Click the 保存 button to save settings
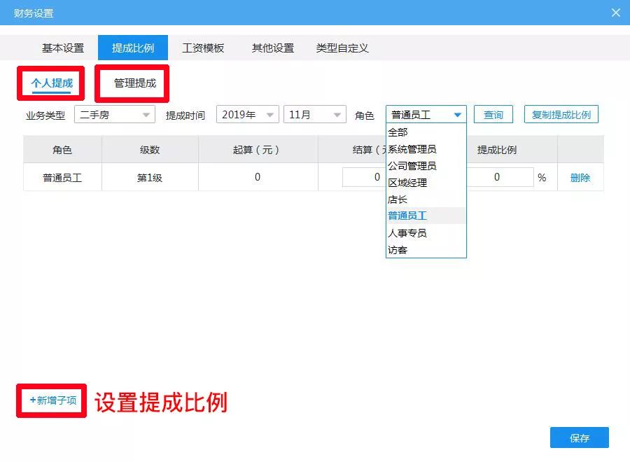The image size is (630, 462). [x=580, y=437]
